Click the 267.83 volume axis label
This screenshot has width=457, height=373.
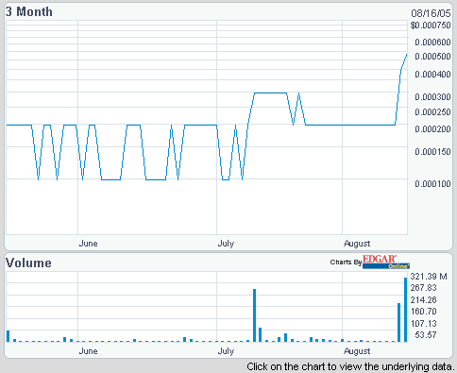[x=424, y=288]
